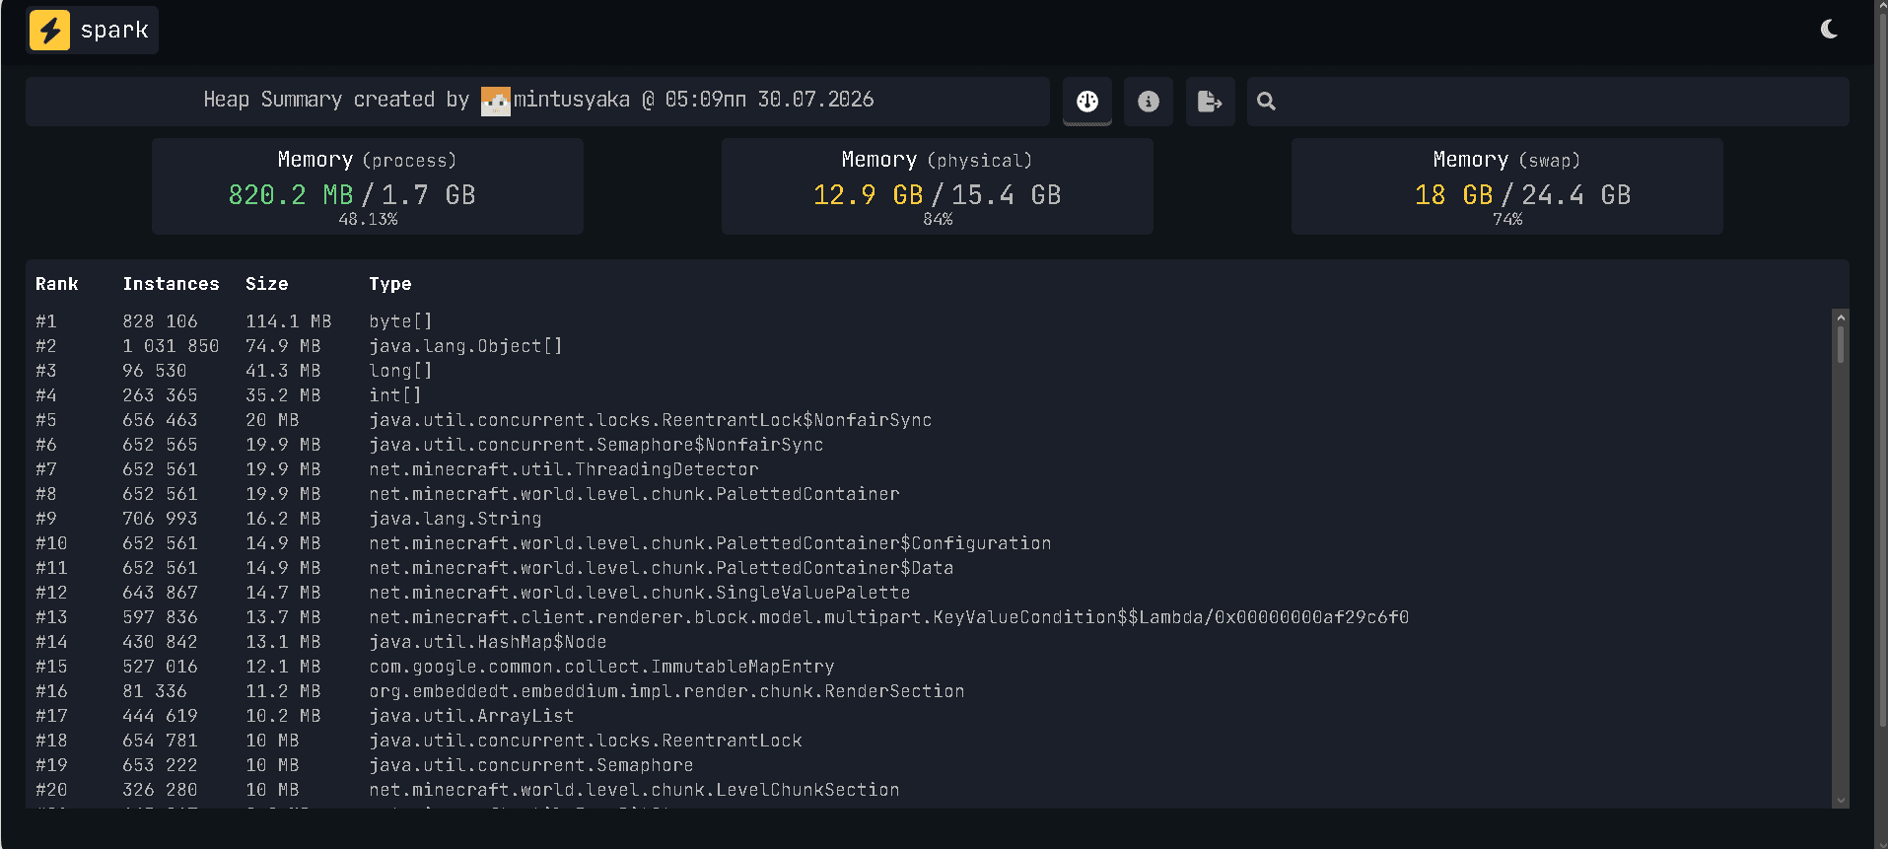
Task: Toggle the memory widgets gauge icon
Action: click(x=1087, y=101)
